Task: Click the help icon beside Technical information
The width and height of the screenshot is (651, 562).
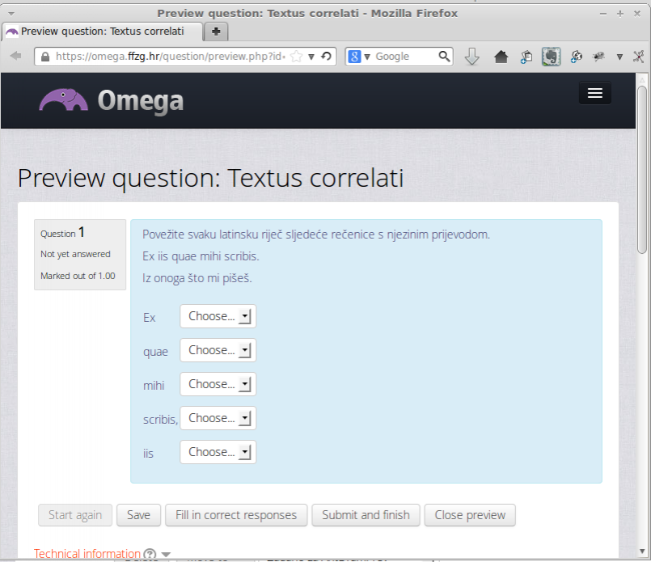Action: tap(150, 554)
